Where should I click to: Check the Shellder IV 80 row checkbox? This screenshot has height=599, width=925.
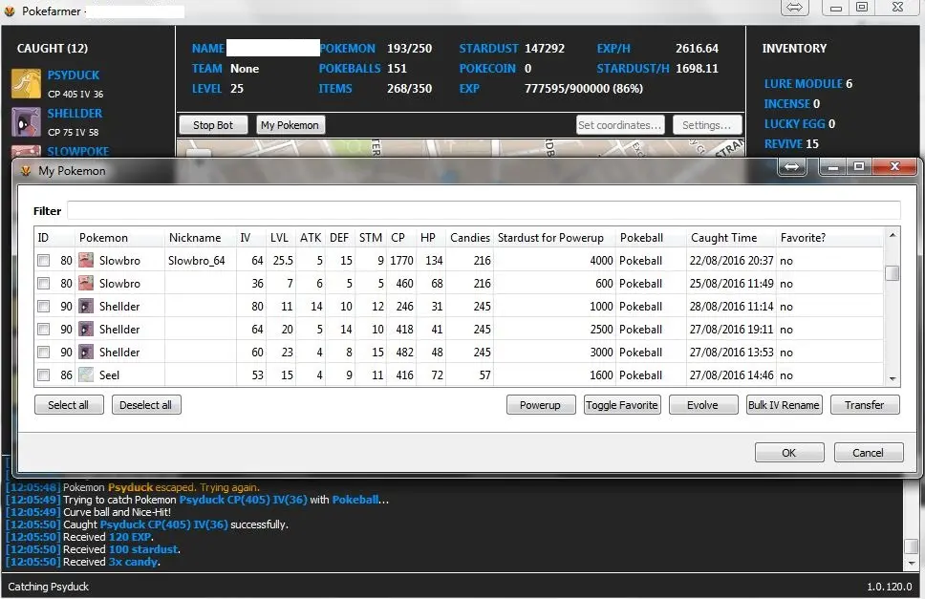[44, 307]
